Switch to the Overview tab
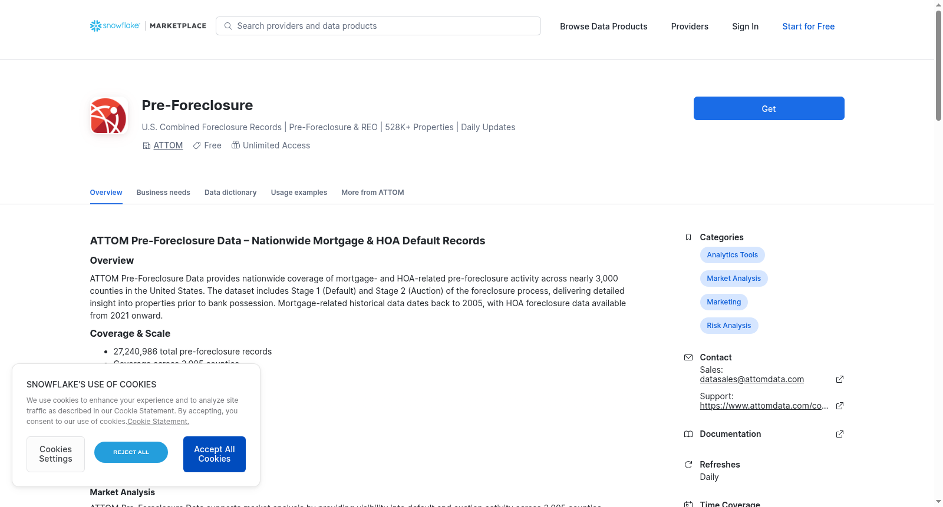The height and width of the screenshot is (507, 943). (x=106, y=193)
